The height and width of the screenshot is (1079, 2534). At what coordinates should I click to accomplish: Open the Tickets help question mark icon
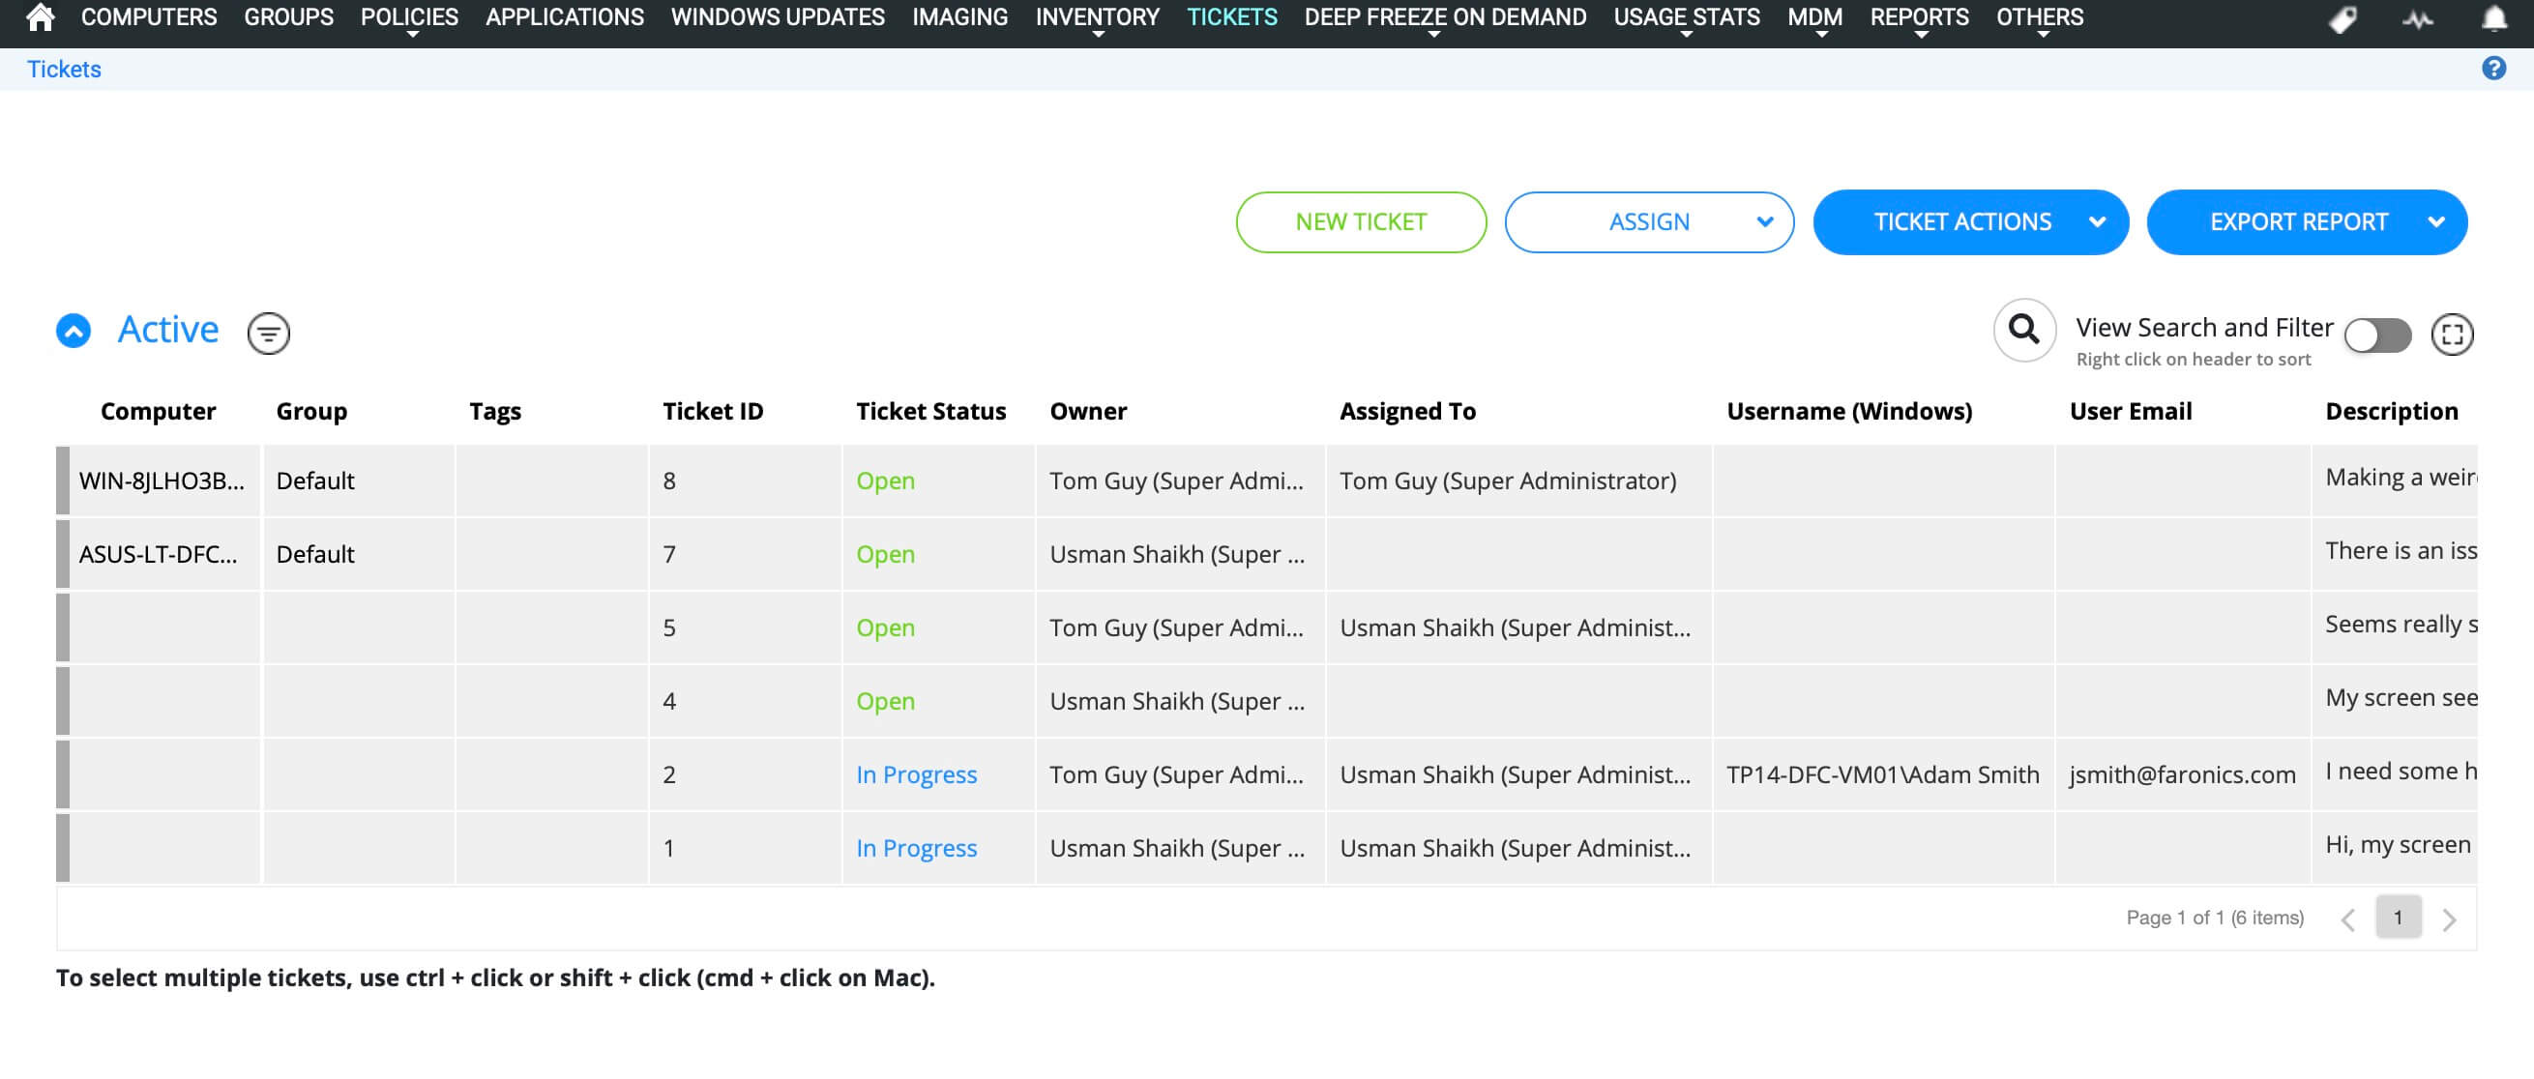pos(2493,68)
